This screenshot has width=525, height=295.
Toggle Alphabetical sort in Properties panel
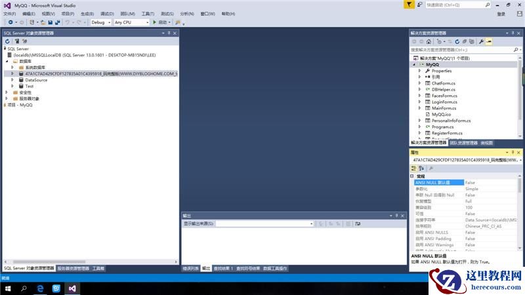pos(421,168)
